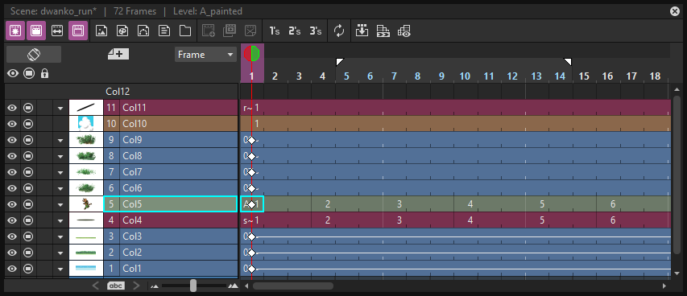Click the right chevron beside abc
The image size is (687, 296).
click(136, 286)
